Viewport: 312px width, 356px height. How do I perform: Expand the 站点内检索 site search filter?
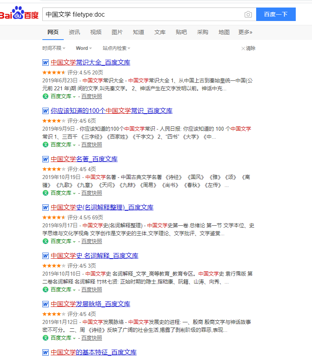[116, 48]
